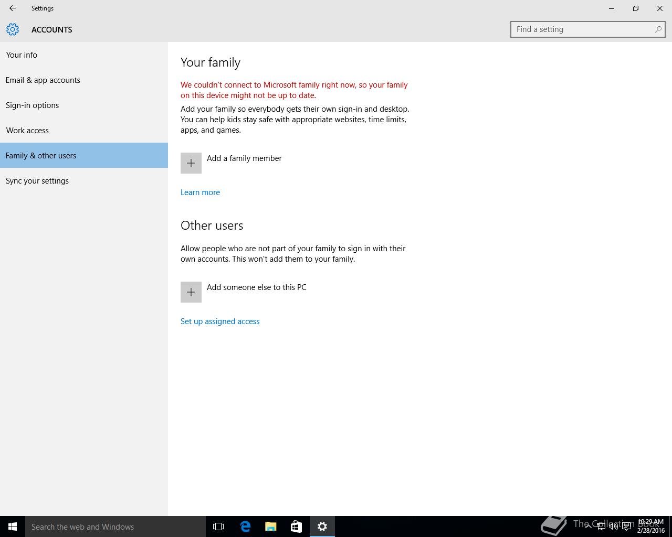Click the plus icon for Add a family member

(191, 163)
